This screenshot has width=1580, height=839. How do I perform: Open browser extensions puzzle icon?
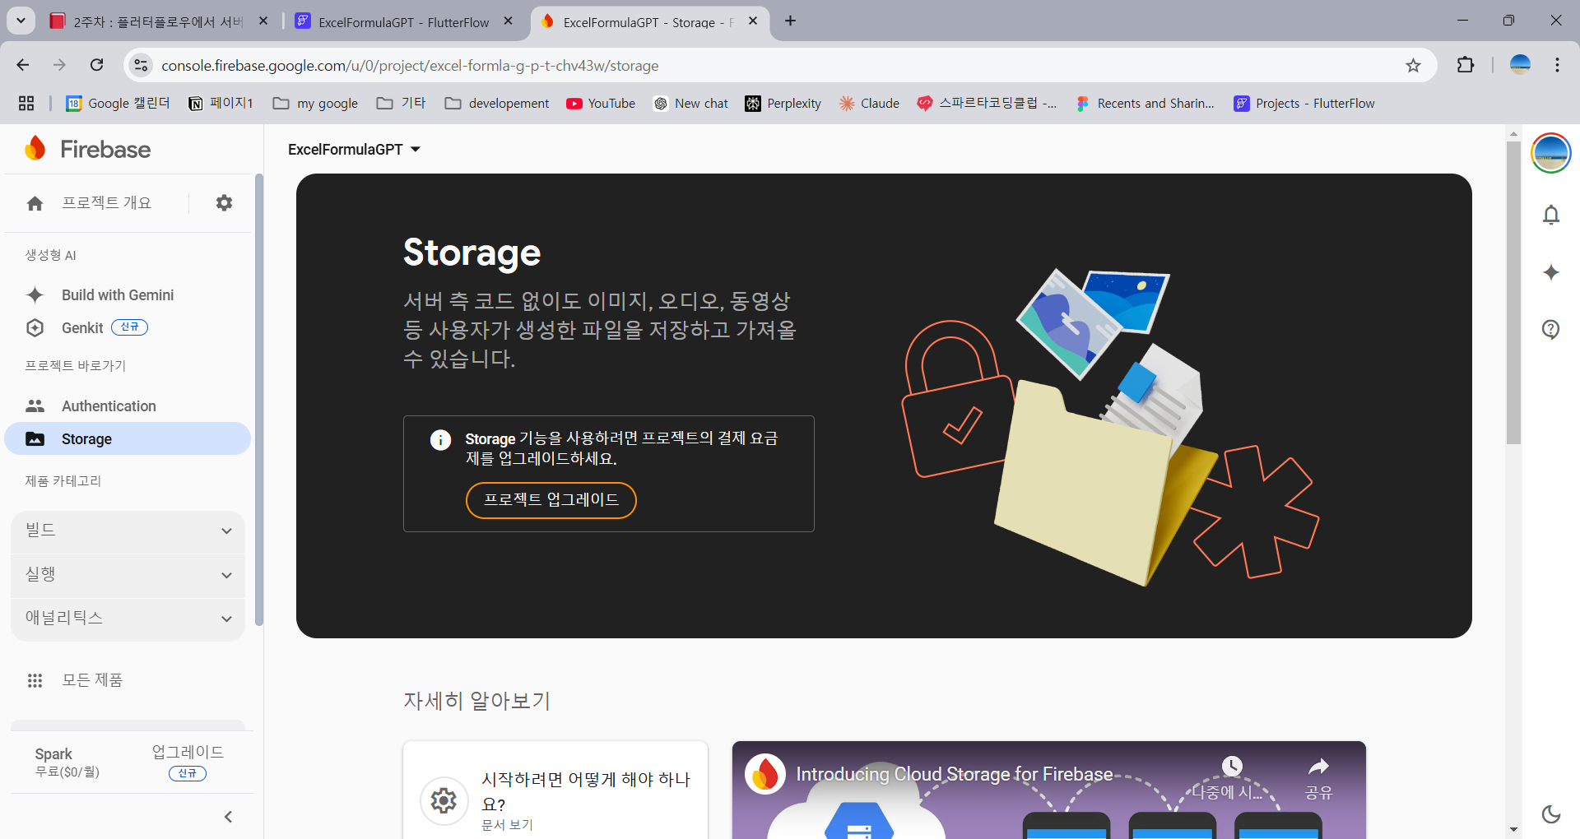[x=1465, y=65]
